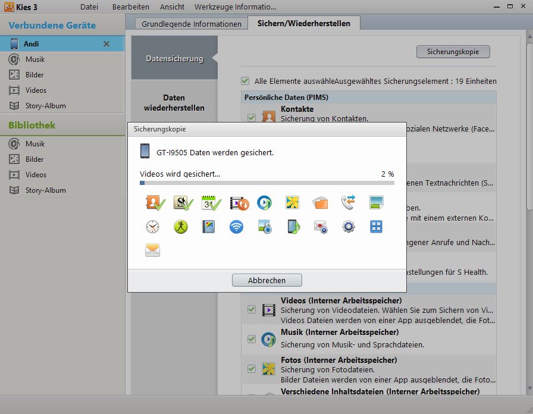Select the connected device Andi
Image resolution: width=533 pixels, height=414 pixels.
tap(62, 44)
